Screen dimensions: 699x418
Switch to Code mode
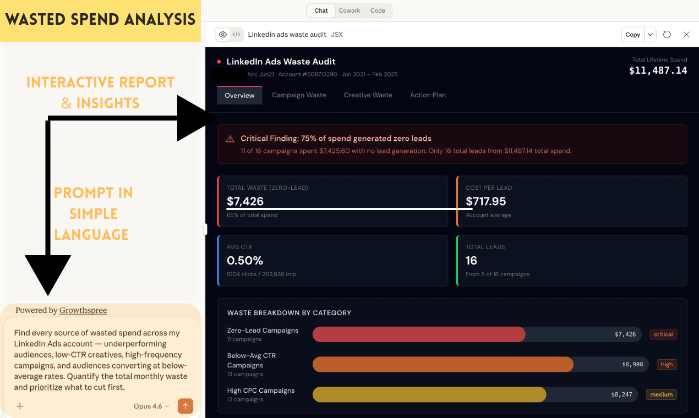pyautogui.click(x=378, y=10)
